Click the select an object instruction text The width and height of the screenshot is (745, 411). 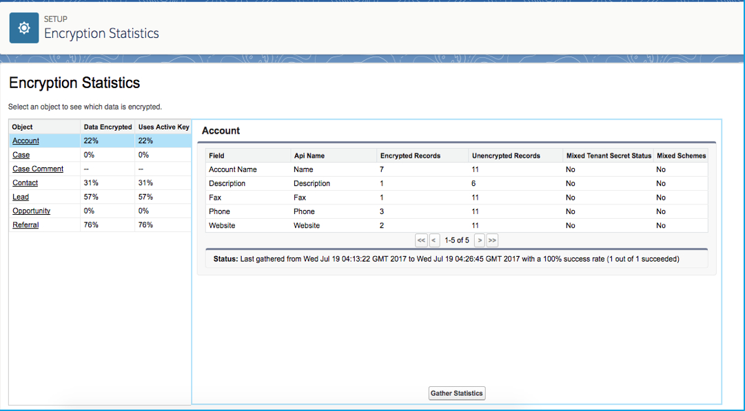(x=85, y=107)
